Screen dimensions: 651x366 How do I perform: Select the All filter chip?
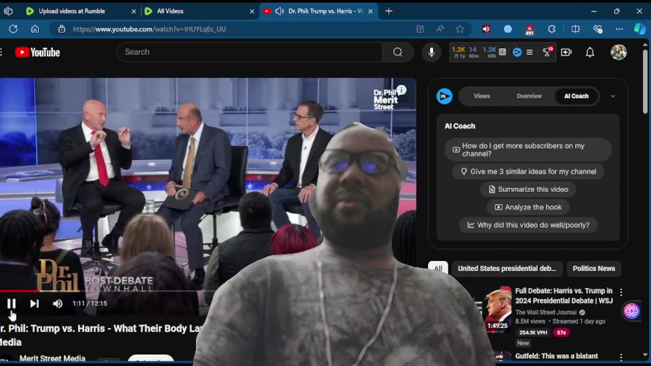[x=438, y=268]
